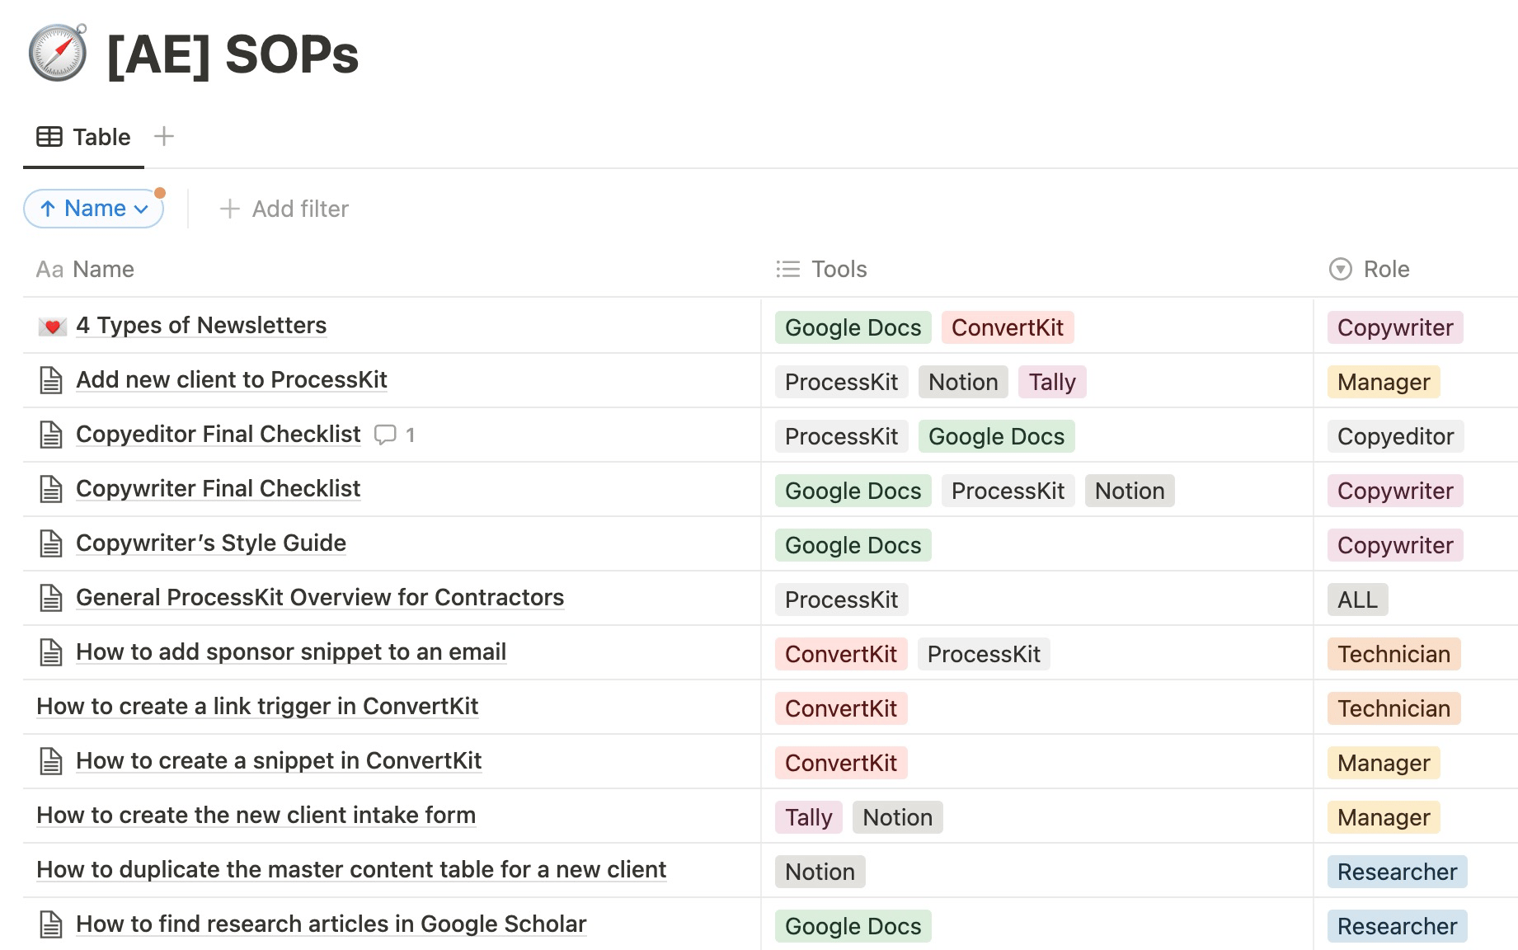Switch to the Table view tab

pyautogui.click(x=83, y=137)
